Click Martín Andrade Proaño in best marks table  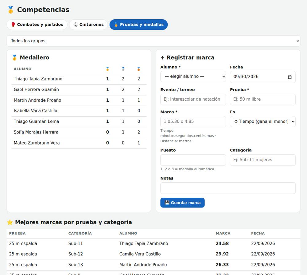143,265
